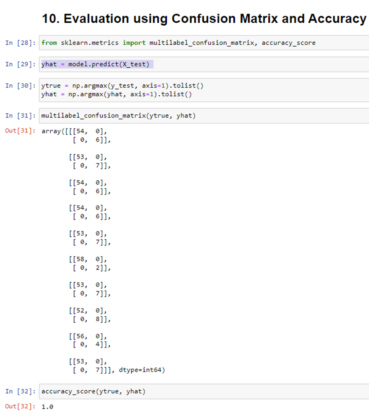Click the import statement code cell

point(204,43)
